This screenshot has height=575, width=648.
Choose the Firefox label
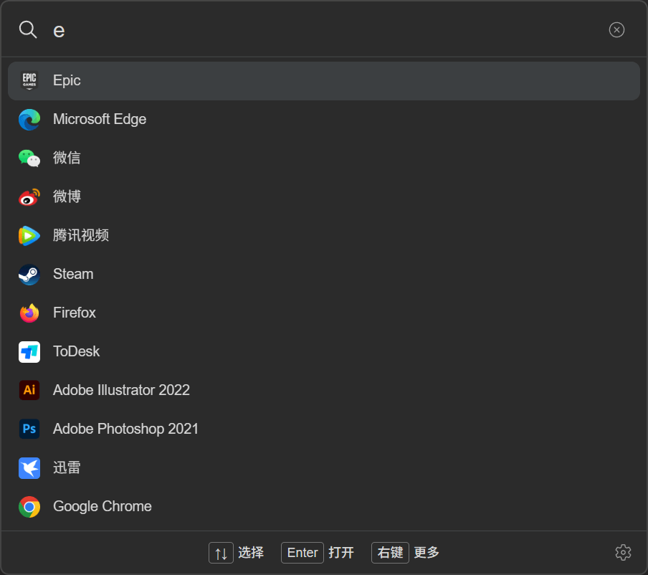(x=75, y=313)
